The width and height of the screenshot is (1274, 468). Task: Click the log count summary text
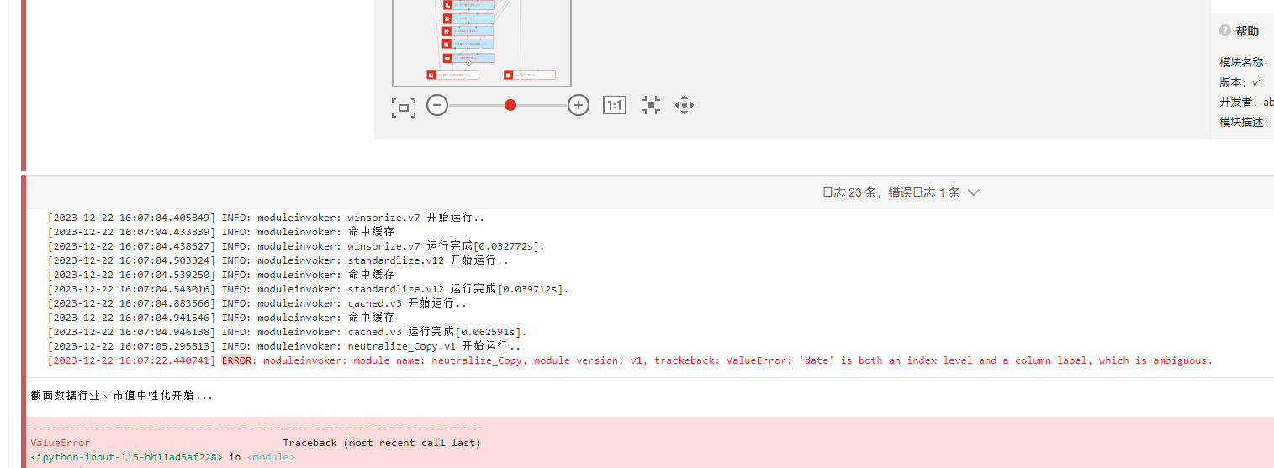tap(891, 192)
